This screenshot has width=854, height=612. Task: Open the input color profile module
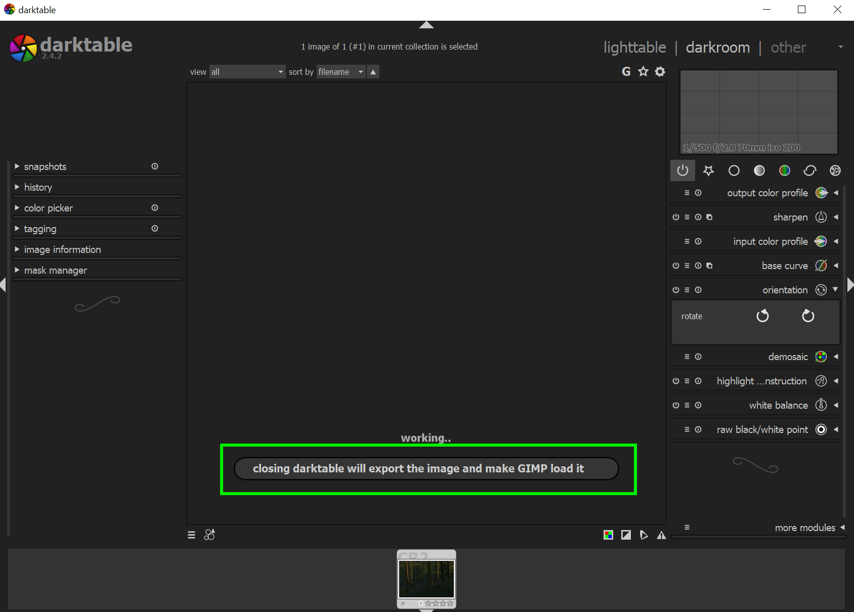coord(770,241)
